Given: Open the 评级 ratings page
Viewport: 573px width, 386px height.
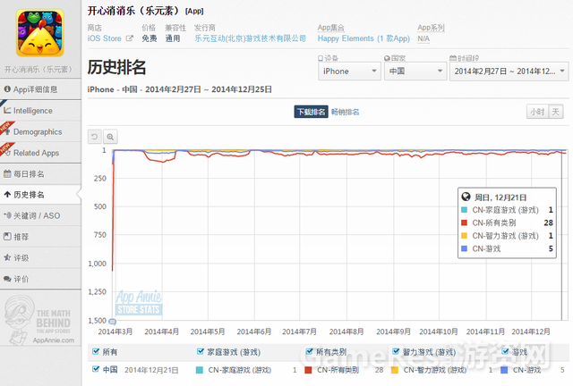Looking at the screenshot, I should pos(40,258).
